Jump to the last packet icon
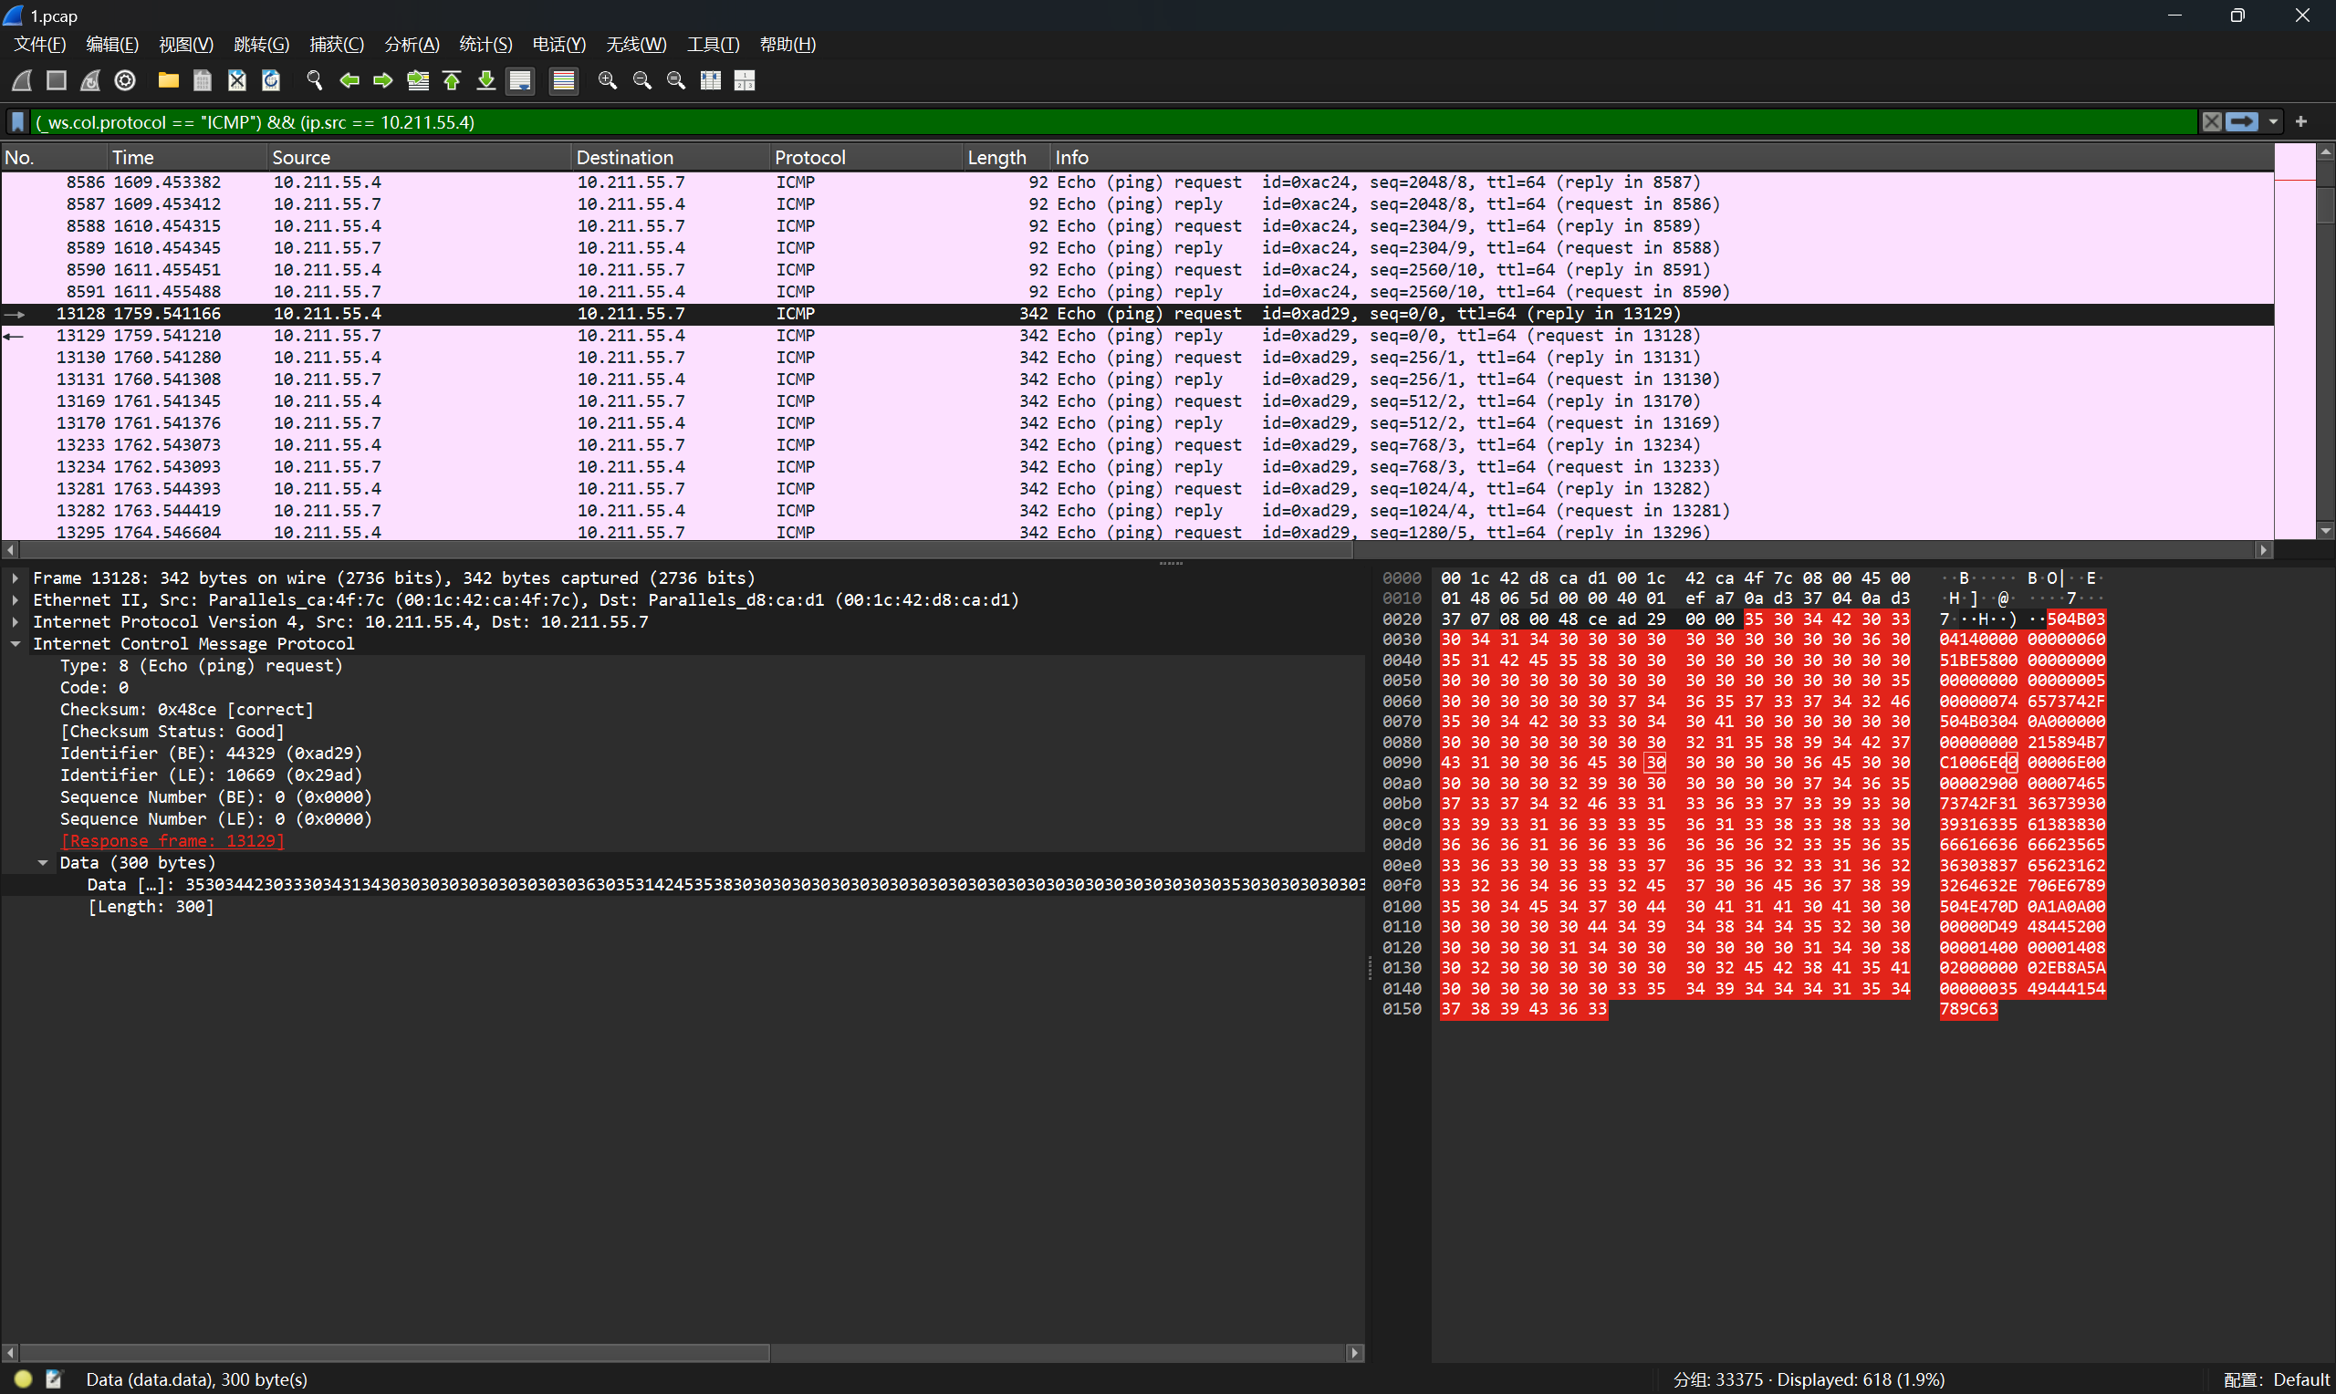Image resolution: width=2336 pixels, height=1394 pixels. coord(485,81)
